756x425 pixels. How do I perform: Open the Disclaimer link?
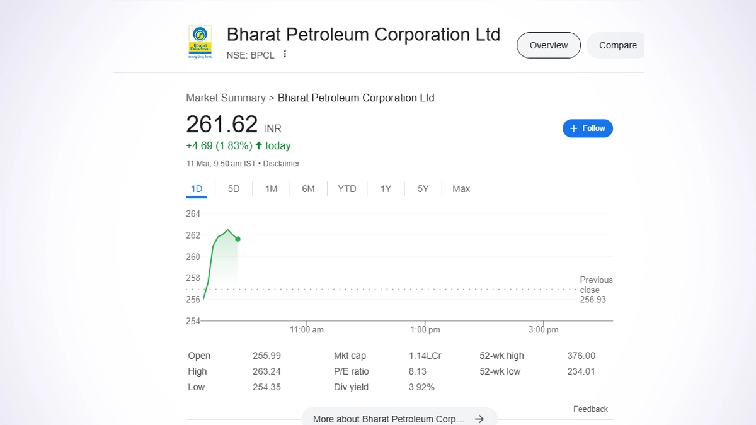point(282,164)
